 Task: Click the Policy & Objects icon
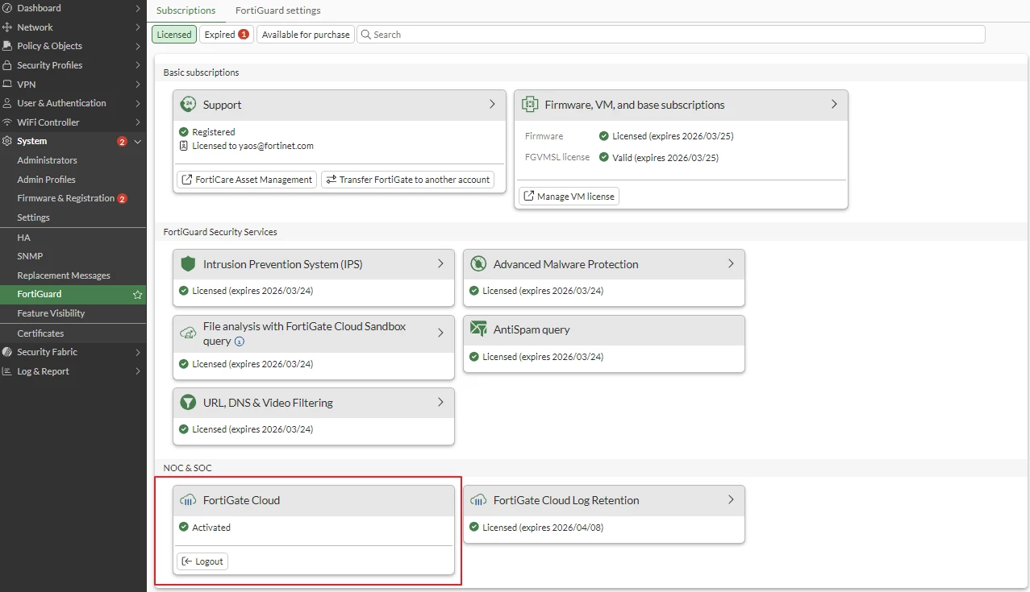[7, 46]
